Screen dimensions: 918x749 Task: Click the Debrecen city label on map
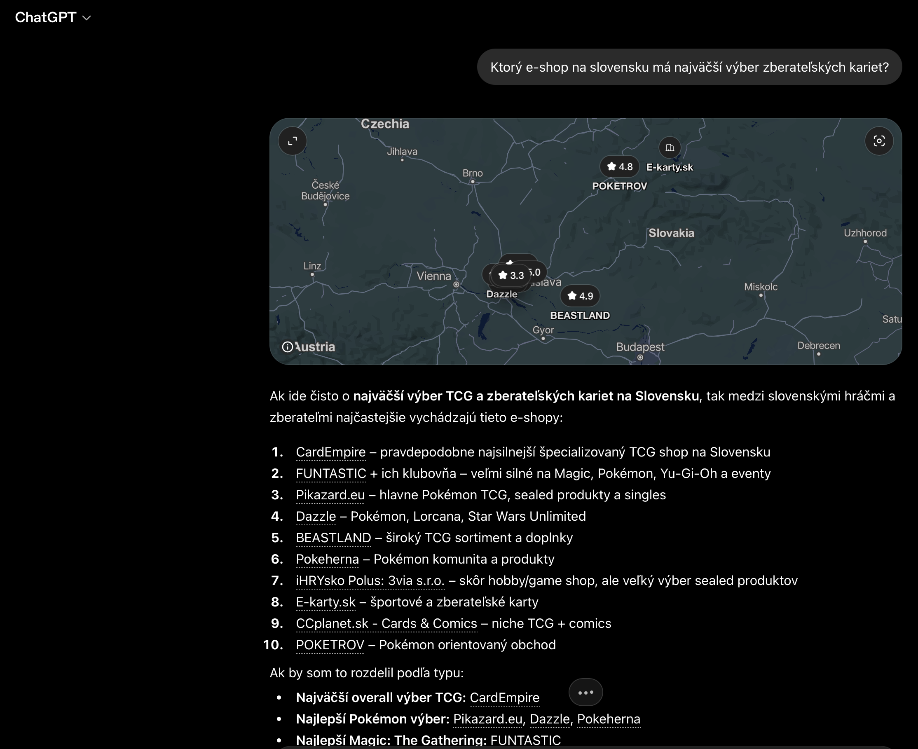(818, 346)
